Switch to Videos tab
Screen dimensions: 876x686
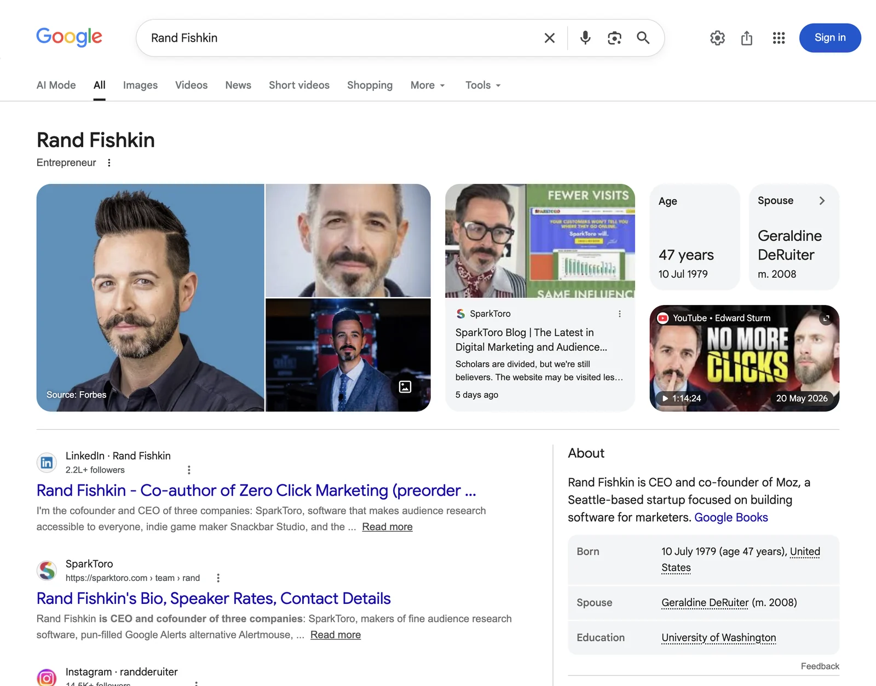(x=191, y=85)
